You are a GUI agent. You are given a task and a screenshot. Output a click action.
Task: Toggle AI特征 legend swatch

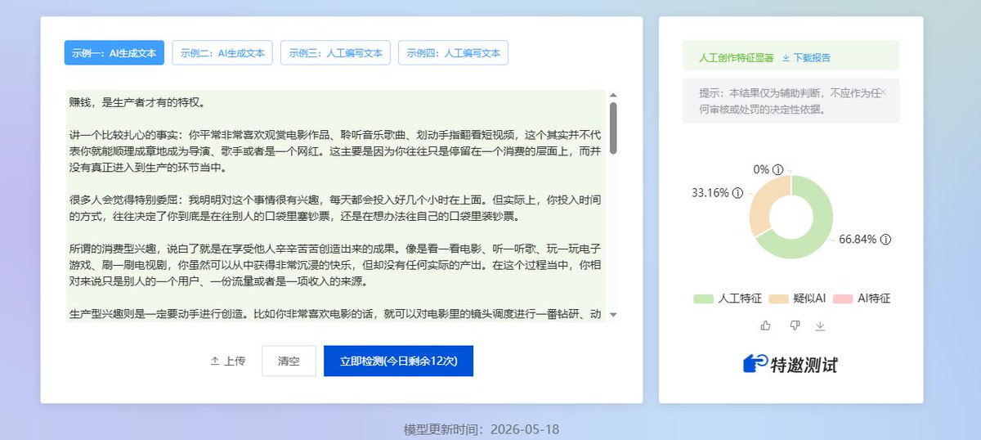[842, 299]
